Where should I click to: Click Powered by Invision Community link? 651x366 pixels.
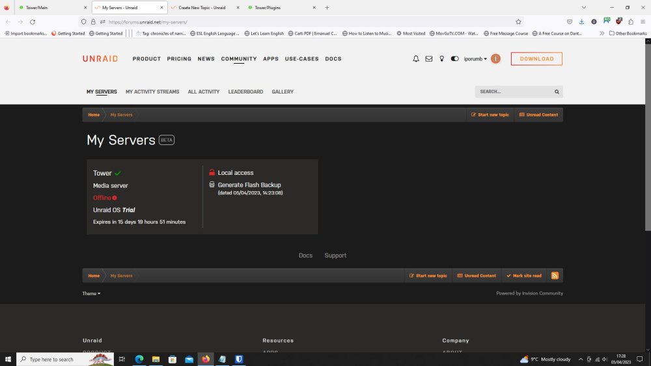click(x=529, y=293)
